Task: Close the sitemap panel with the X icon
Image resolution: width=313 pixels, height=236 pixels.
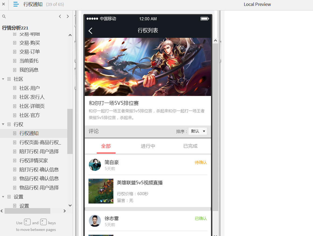Action: point(3,4)
